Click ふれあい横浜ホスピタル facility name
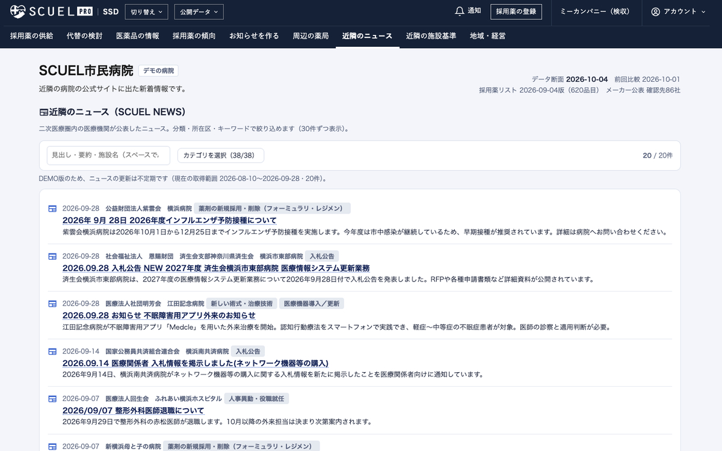722x451 pixels. tap(188, 398)
